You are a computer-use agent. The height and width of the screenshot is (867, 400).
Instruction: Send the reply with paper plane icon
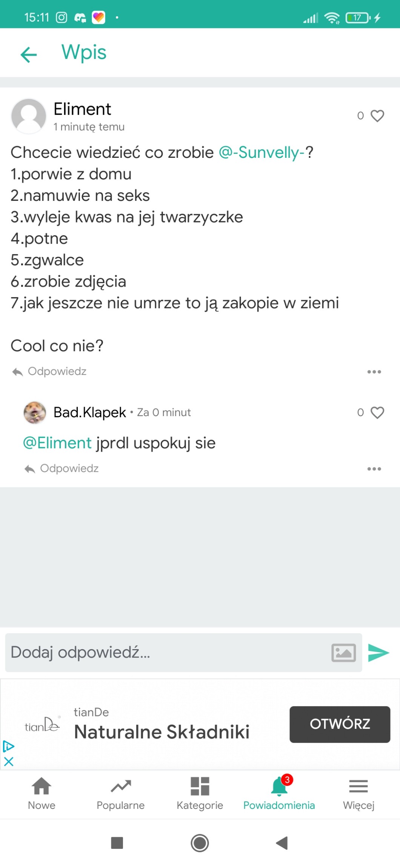378,653
